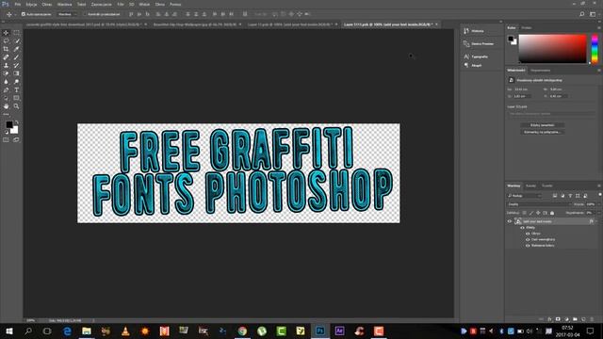Click the search icon in options bar

(582, 14)
